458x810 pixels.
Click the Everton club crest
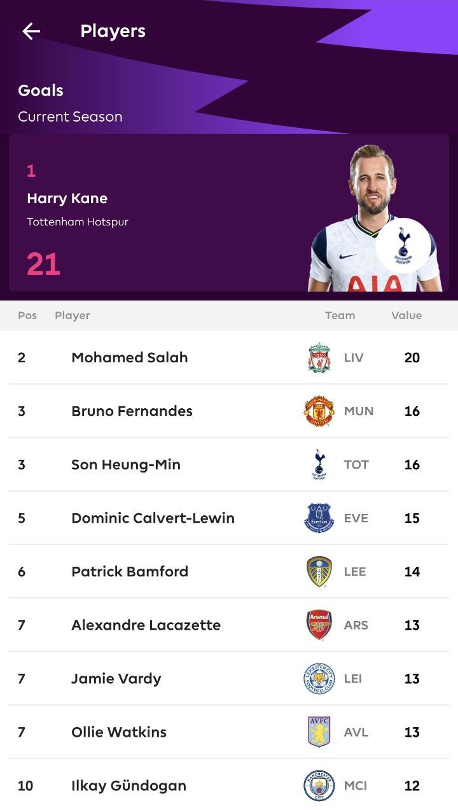pos(319,518)
